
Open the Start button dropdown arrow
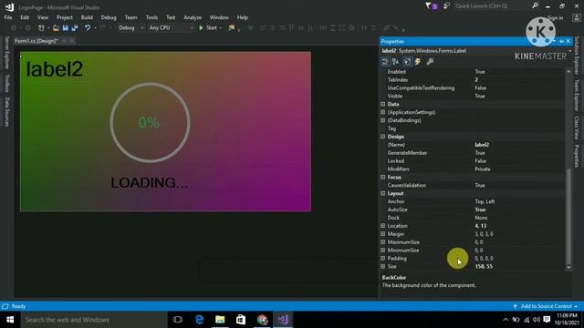(221, 28)
